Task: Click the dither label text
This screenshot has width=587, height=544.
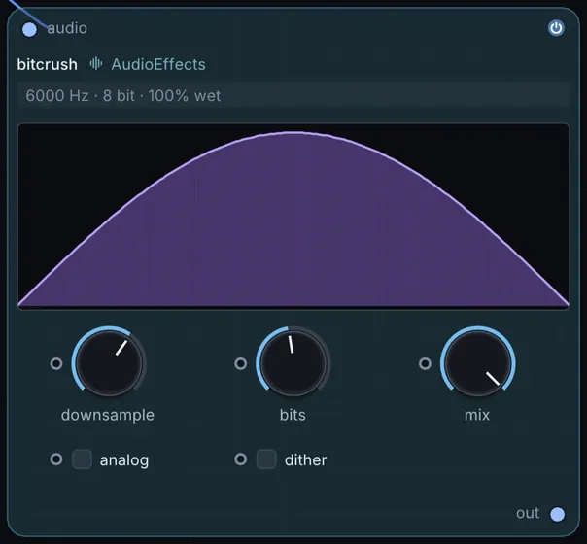Action: pos(305,459)
